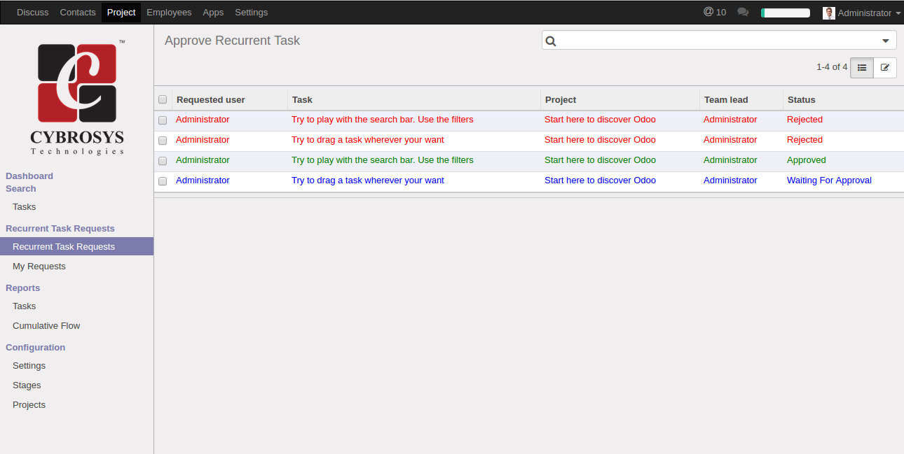Sort by the Status column header
The image size is (904, 454).
pos(801,100)
